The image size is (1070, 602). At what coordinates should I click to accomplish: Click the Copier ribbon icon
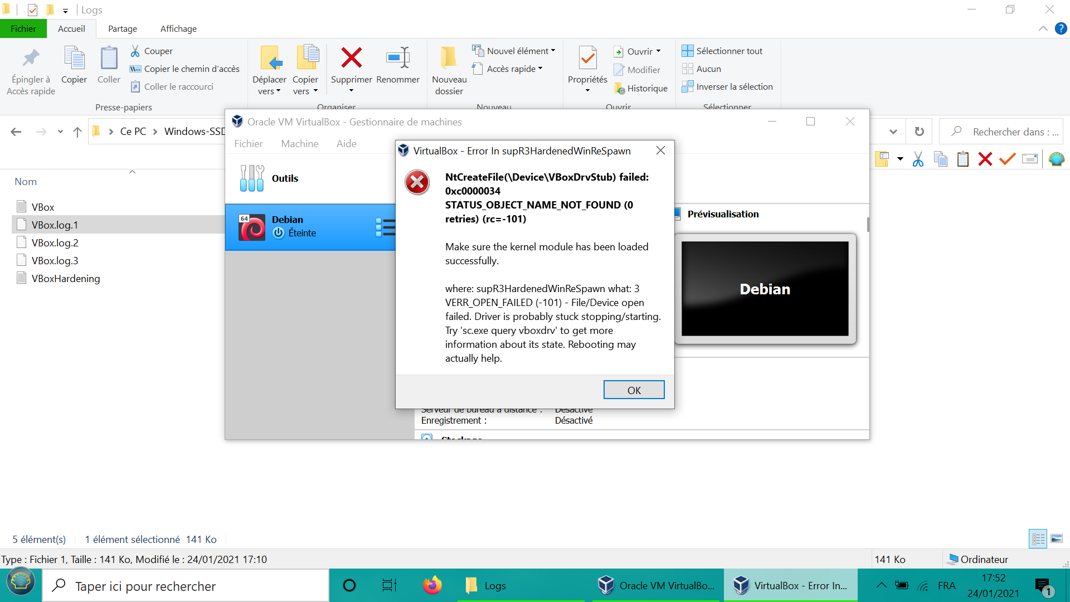point(74,58)
